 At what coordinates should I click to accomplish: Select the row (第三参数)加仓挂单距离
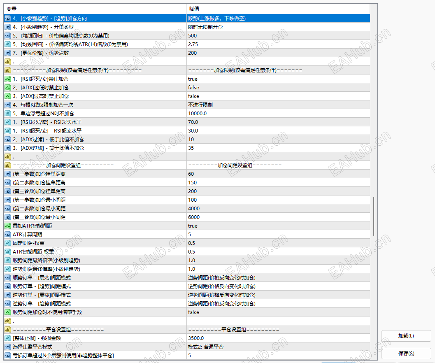187,191
